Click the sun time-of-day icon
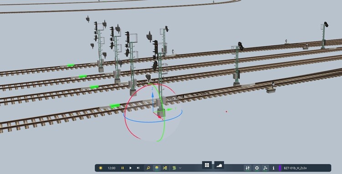This screenshot has width=342, height=174. 101,168
